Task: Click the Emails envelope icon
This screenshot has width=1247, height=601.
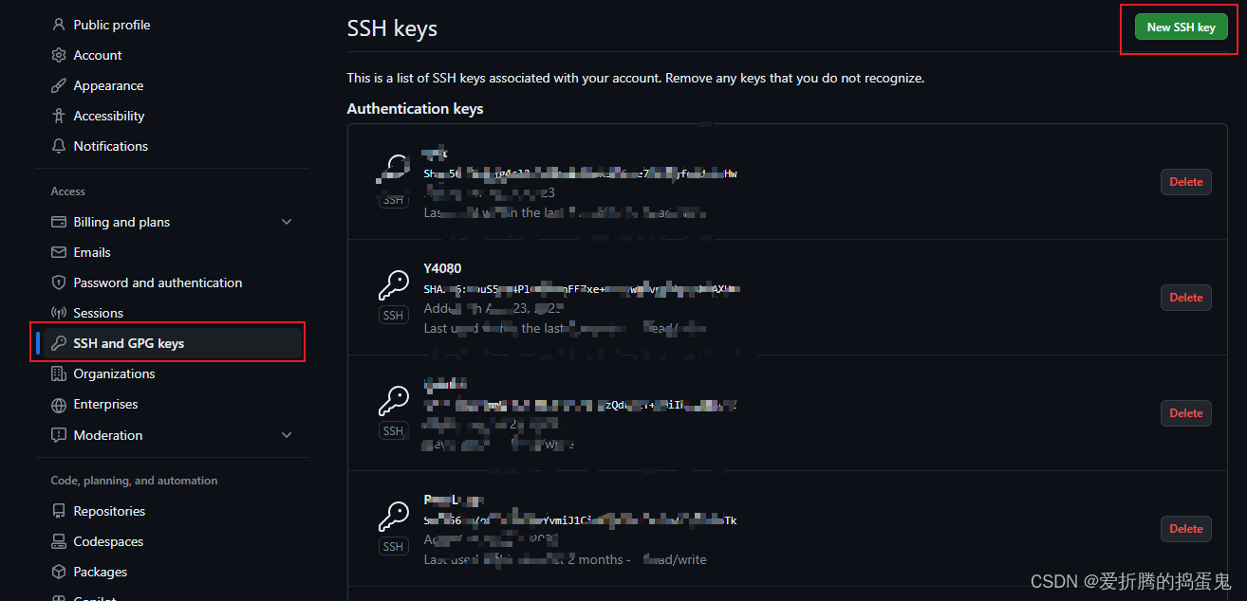Action: click(x=58, y=252)
